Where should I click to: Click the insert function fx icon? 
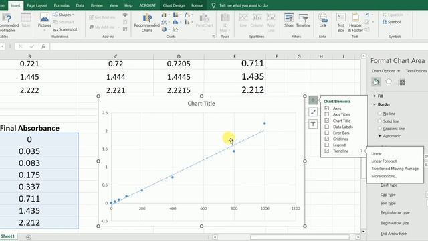click(x=43, y=46)
